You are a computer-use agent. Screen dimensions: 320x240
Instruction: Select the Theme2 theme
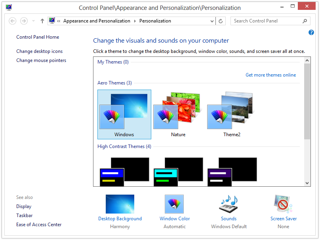click(x=232, y=114)
